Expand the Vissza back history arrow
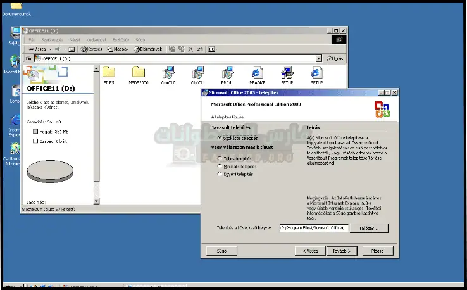Screen dimensions: 467x290 49,49
